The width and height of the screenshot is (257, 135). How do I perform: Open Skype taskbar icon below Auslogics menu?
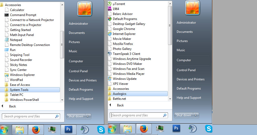click(x=209, y=129)
